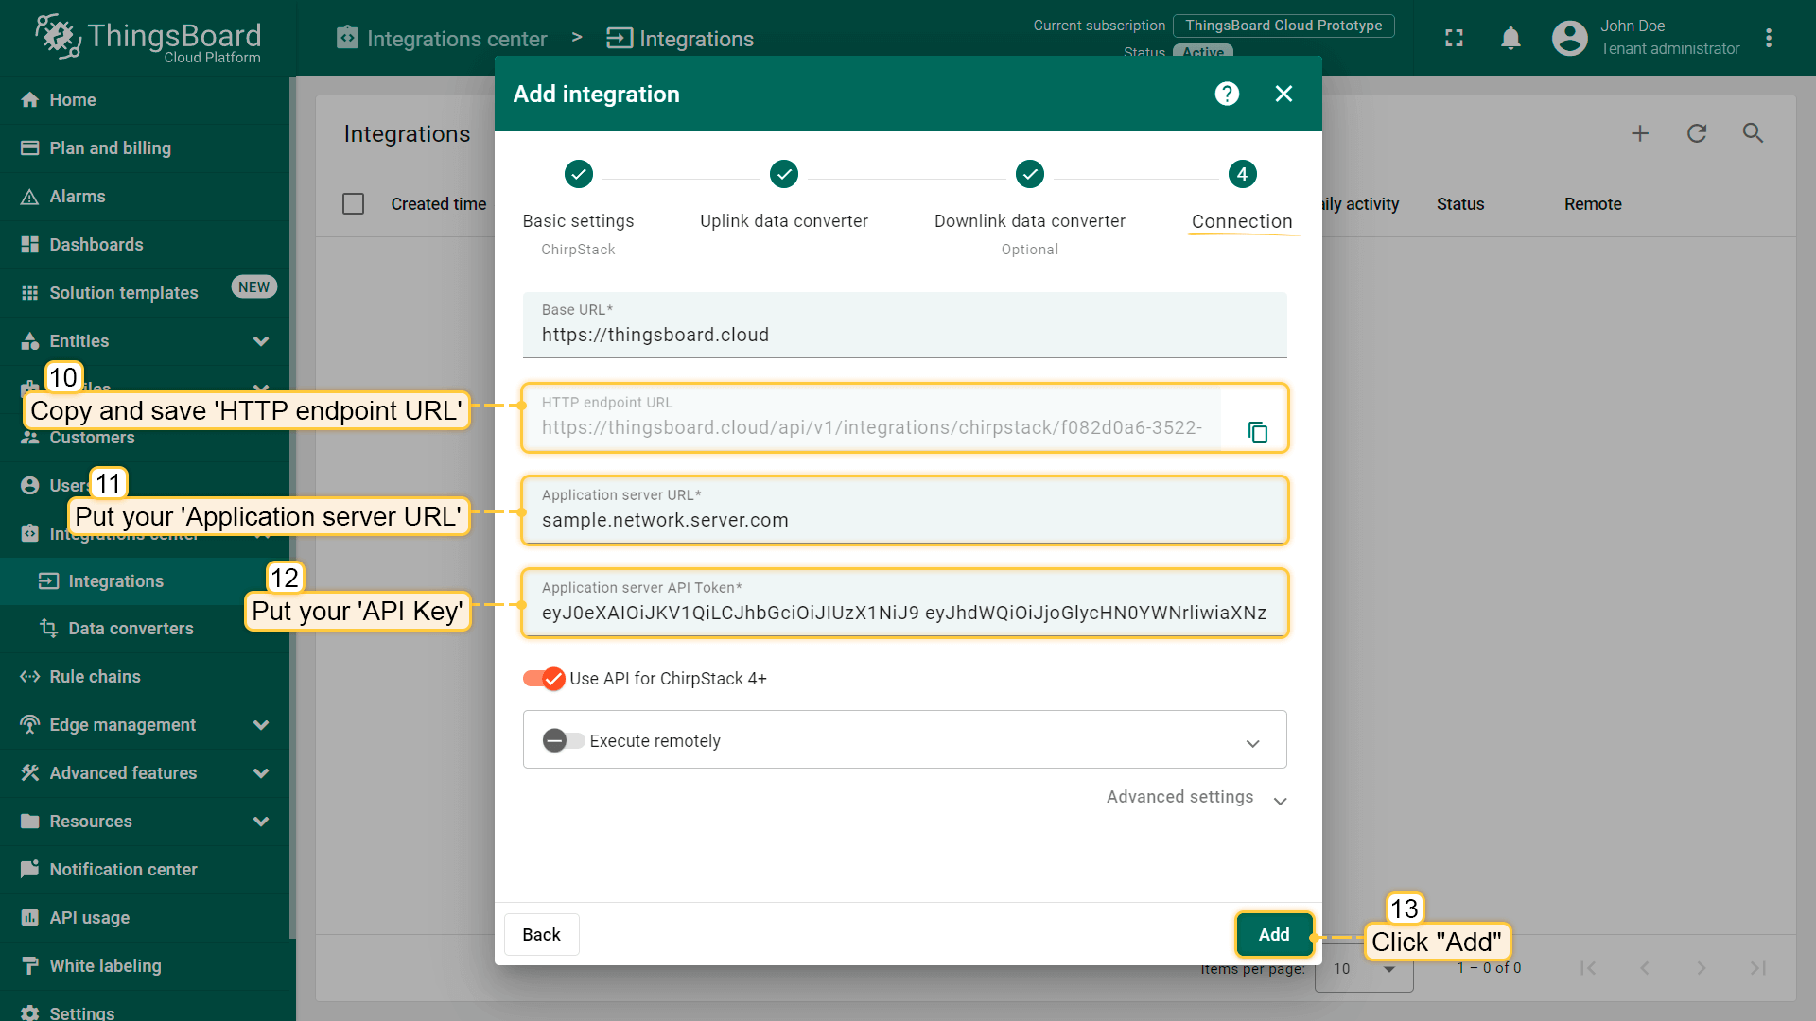
Task: Open Data converters in sidebar
Action: (x=131, y=629)
